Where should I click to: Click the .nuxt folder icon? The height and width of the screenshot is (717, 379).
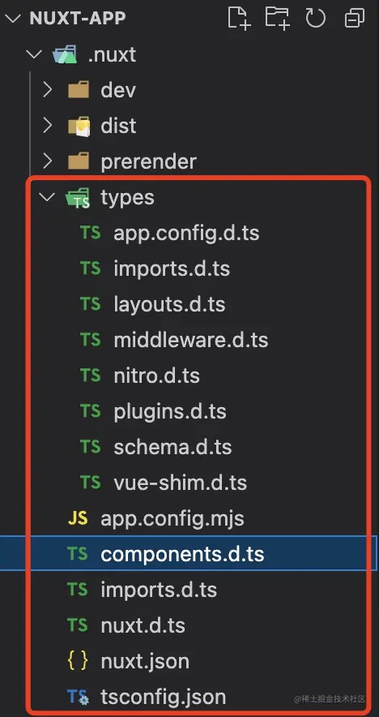click(x=65, y=55)
